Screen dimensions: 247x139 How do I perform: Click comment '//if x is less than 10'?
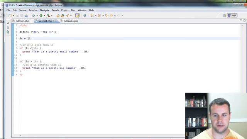[36, 45]
